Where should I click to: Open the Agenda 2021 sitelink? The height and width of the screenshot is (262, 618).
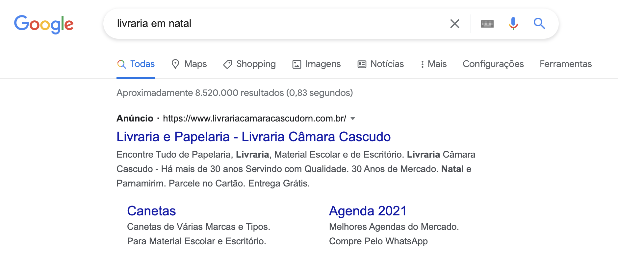coord(368,211)
